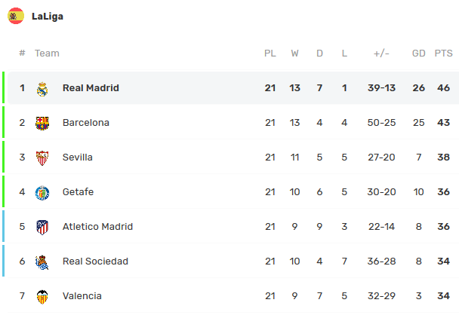Click the Barcelona club crest

click(x=42, y=123)
